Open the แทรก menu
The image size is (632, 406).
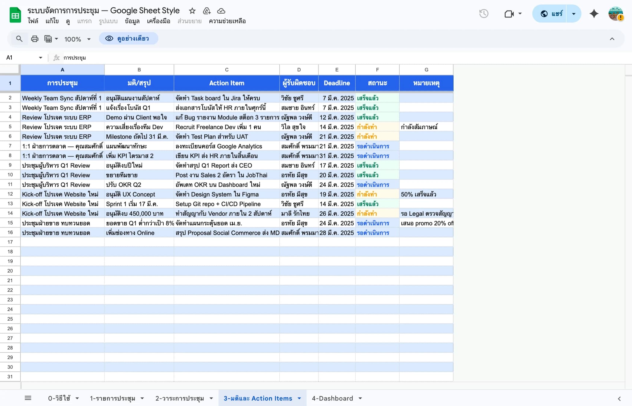85,21
